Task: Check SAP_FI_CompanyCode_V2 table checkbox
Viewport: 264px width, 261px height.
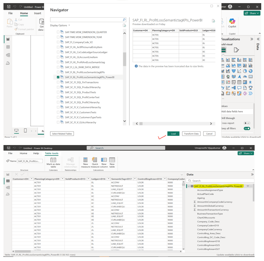Action: tap(58, 42)
